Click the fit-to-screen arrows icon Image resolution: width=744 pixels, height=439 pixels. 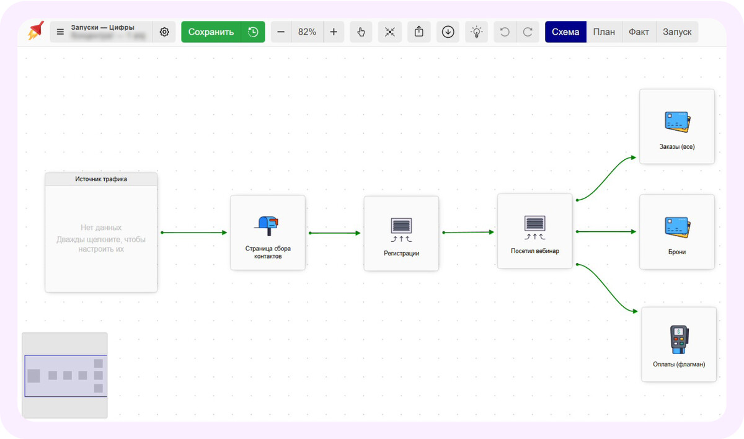tap(390, 32)
